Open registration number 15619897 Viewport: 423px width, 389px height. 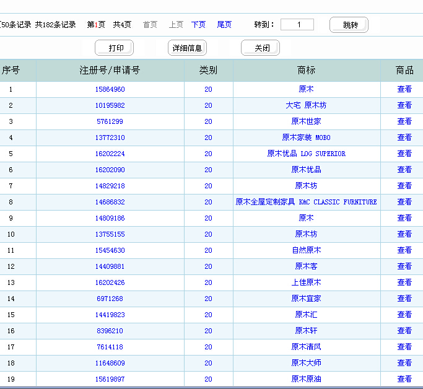(110, 379)
